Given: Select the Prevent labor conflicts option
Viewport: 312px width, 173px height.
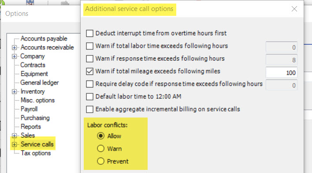Looking at the screenshot, I should (100, 161).
